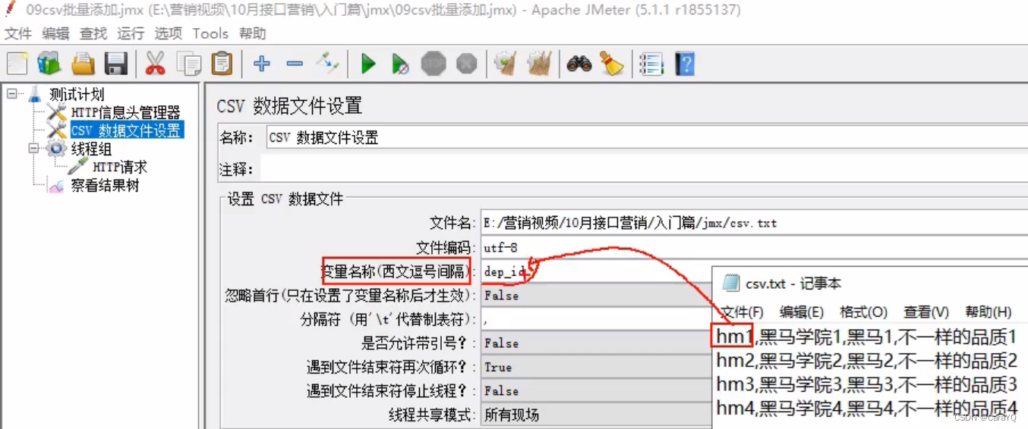
Task: Open Search with binoculars icon
Action: (579, 64)
